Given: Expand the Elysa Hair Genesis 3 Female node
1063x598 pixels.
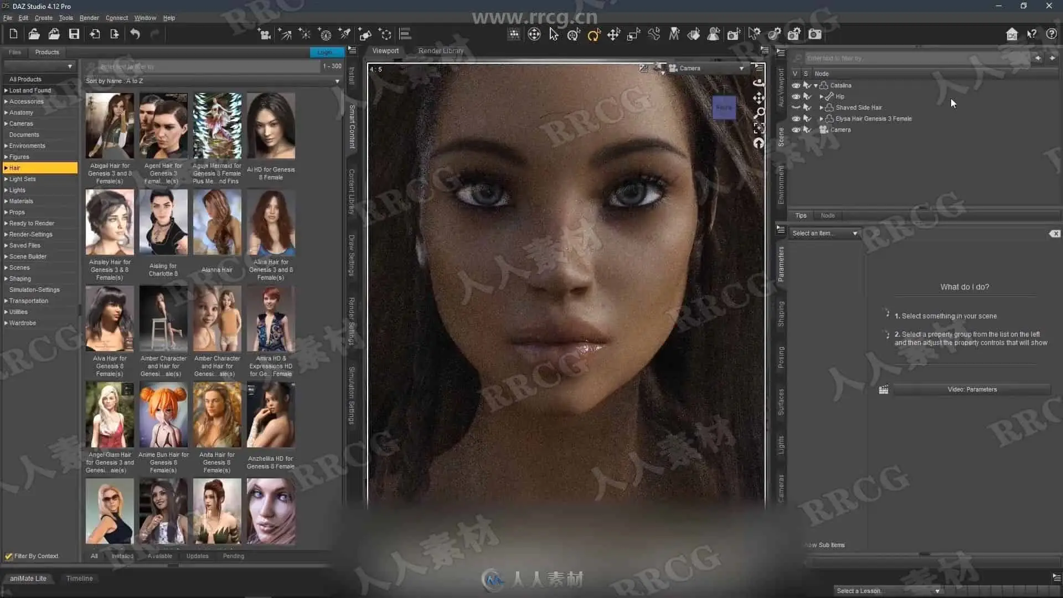Looking at the screenshot, I should point(821,118).
